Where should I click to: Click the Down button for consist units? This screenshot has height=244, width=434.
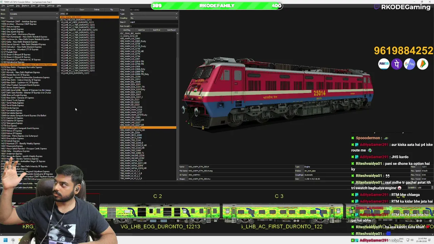(x=82, y=10)
